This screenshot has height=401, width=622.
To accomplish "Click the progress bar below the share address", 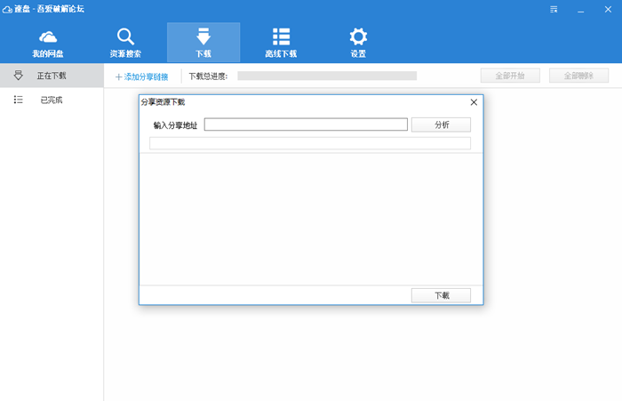I will pos(309,143).
